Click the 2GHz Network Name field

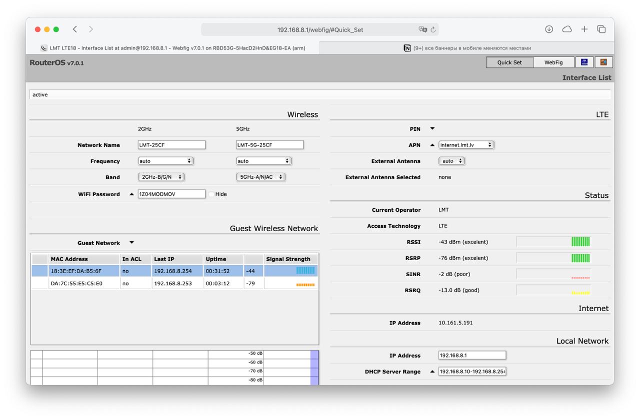[x=171, y=145]
